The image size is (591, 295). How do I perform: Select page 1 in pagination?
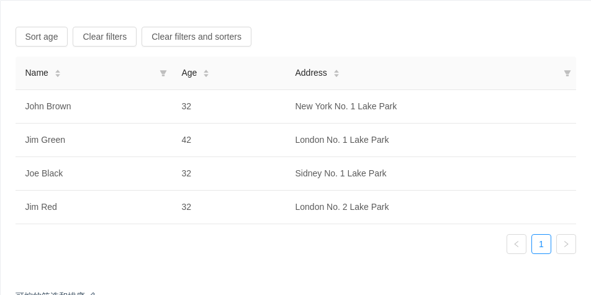click(x=541, y=244)
